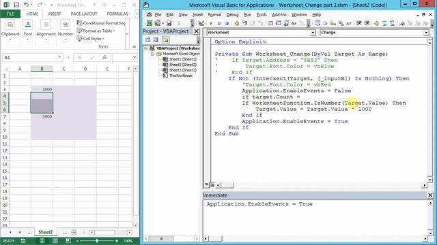The width and height of the screenshot is (437, 245).
Task: Switch to the FORMULAS ribbon tab
Action: (x=117, y=14)
